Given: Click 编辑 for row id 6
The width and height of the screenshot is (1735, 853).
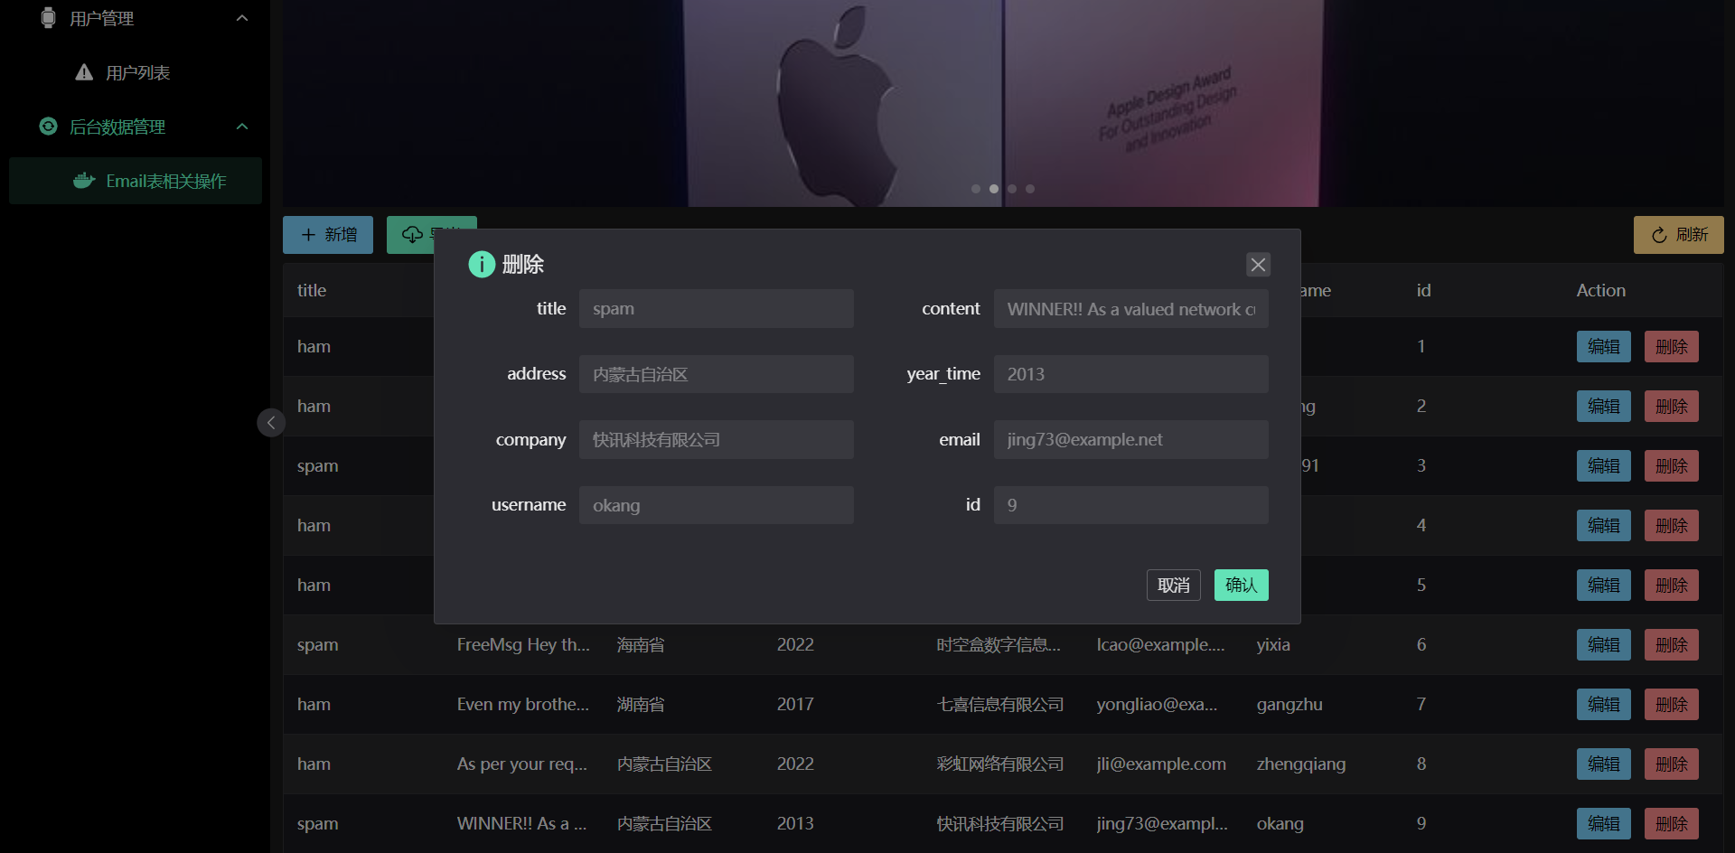Looking at the screenshot, I should click(x=1604, y=645).
